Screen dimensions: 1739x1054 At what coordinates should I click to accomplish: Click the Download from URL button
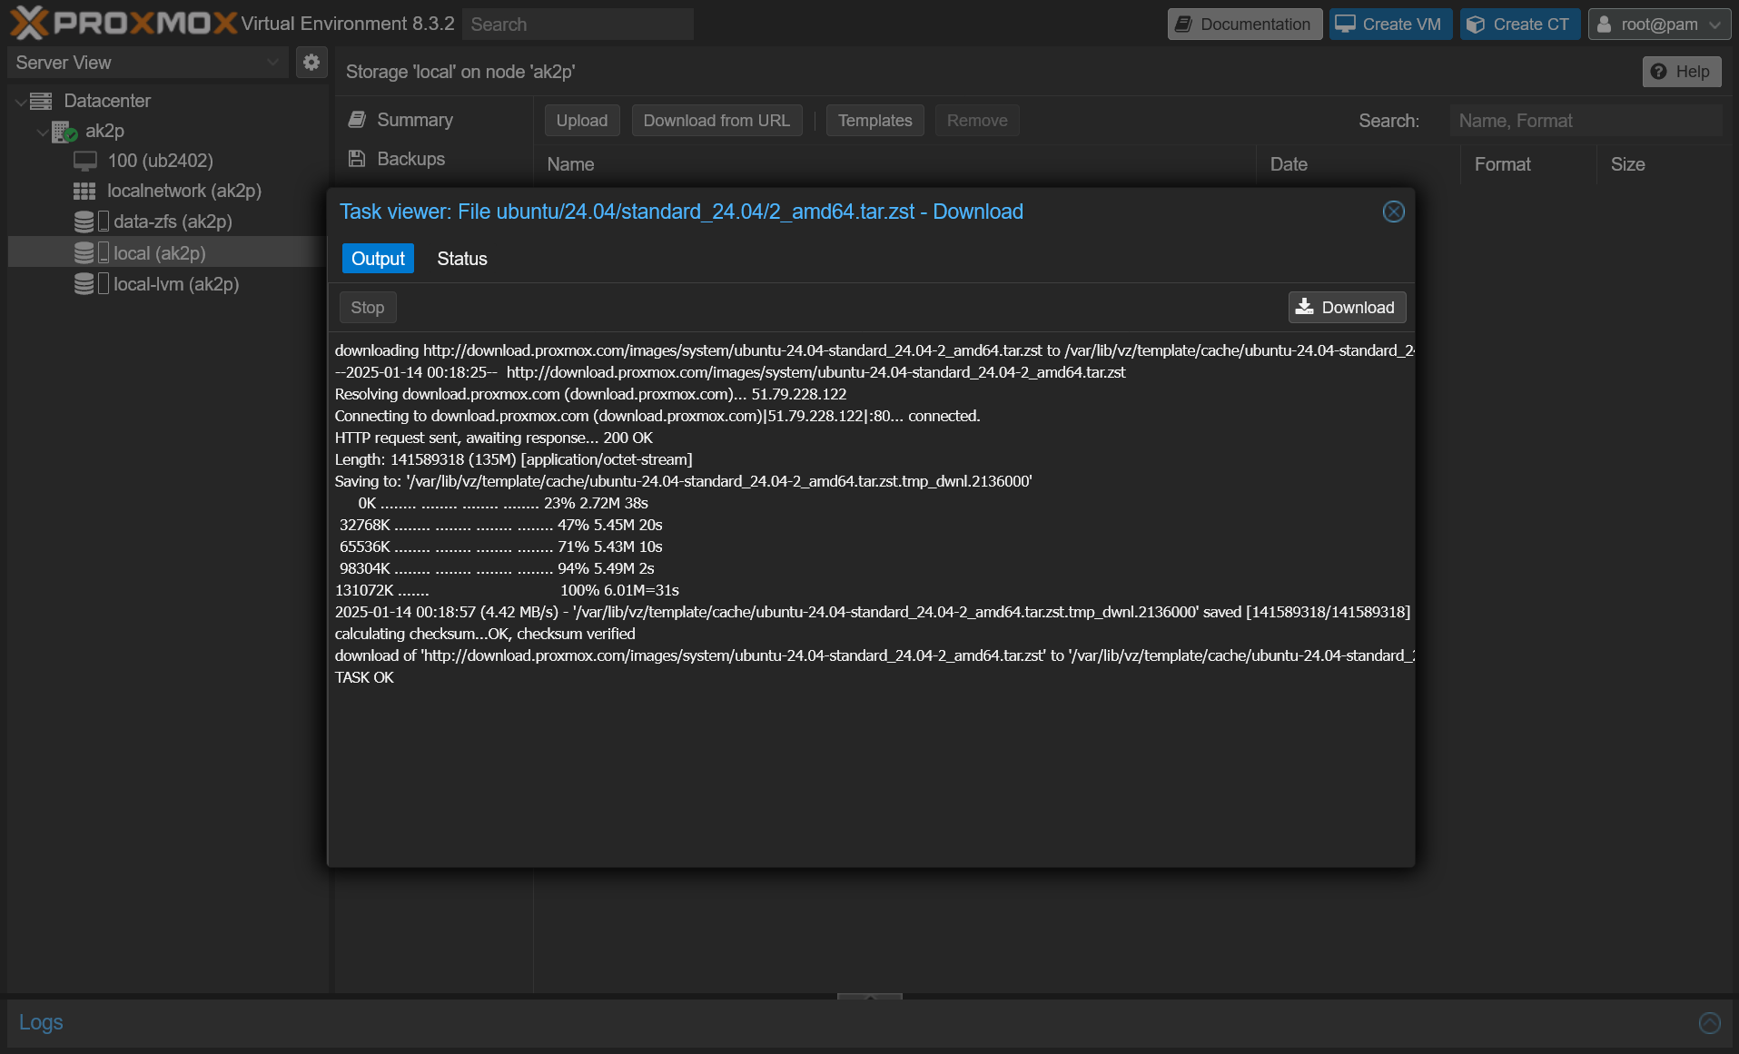click(x=716, y=121)
